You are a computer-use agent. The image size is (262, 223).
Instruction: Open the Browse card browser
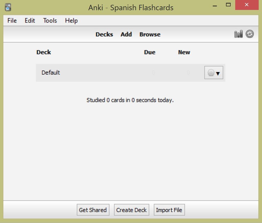150,34
